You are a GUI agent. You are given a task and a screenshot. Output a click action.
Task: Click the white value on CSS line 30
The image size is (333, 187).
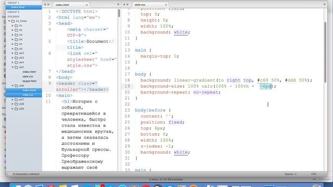click(x=181, y=152)
